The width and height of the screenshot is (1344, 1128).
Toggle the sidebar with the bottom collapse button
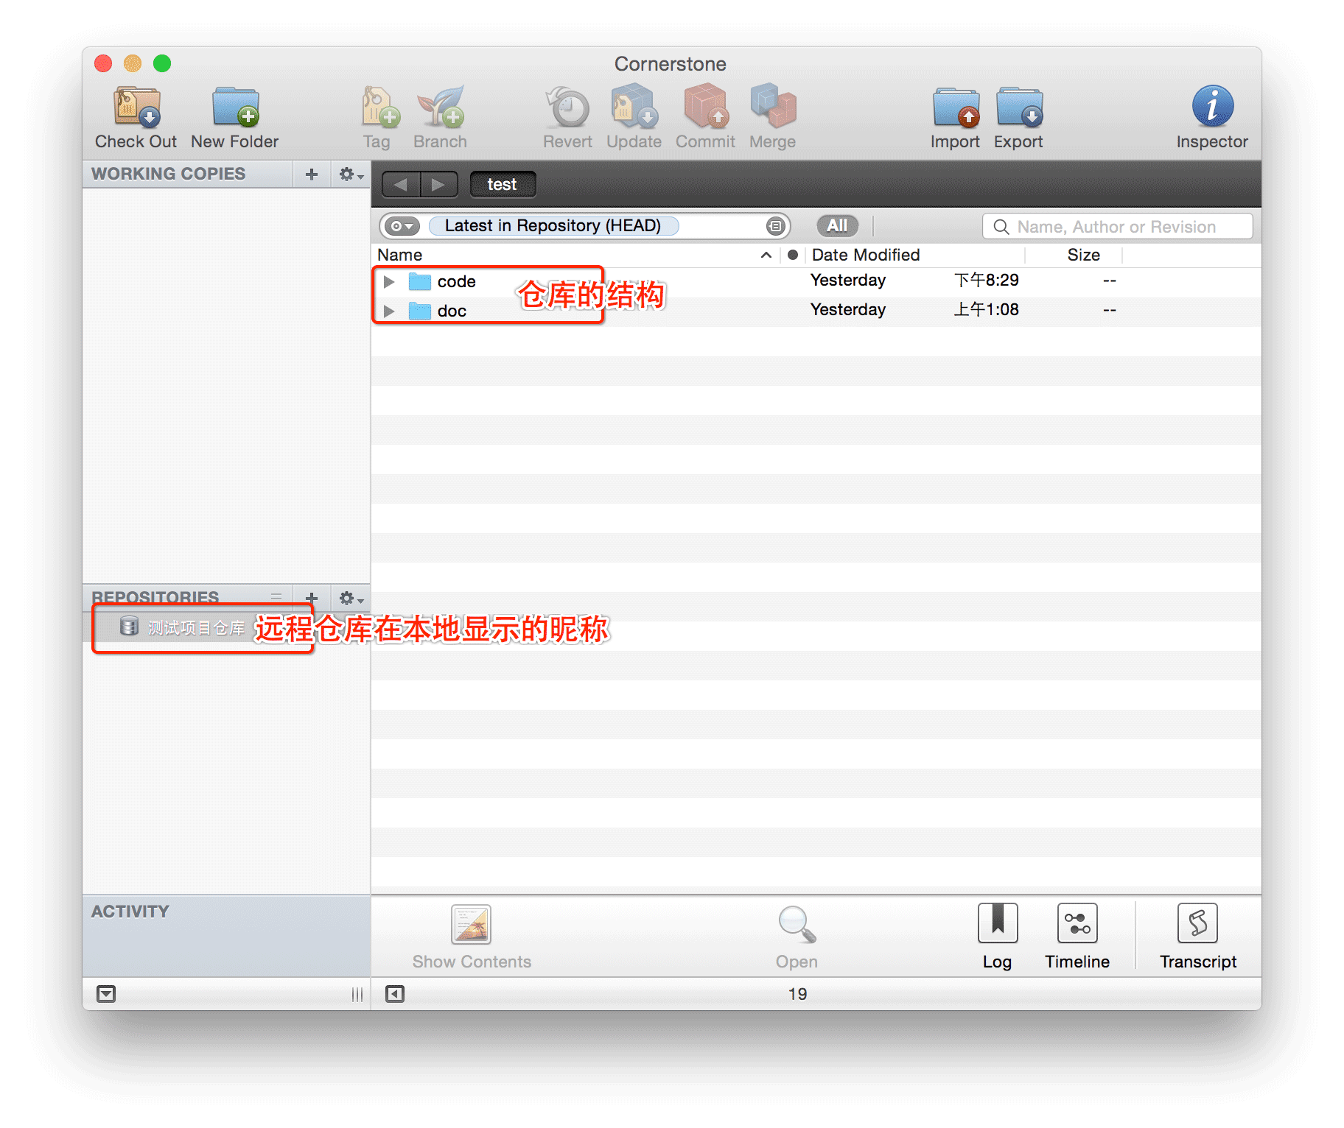click(x=395, y=994)
